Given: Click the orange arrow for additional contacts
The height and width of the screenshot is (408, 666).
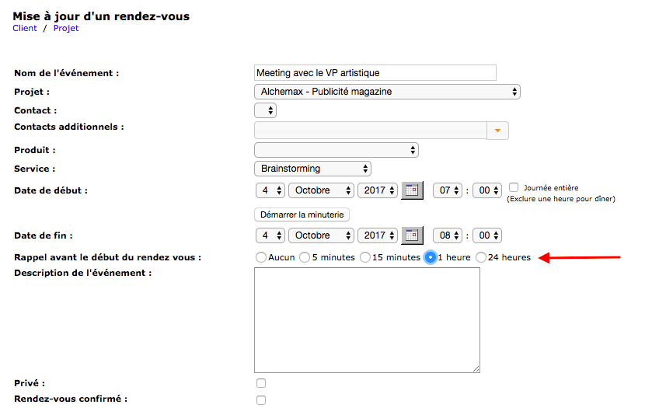Looking at the screenshot, I should (497, 131).
